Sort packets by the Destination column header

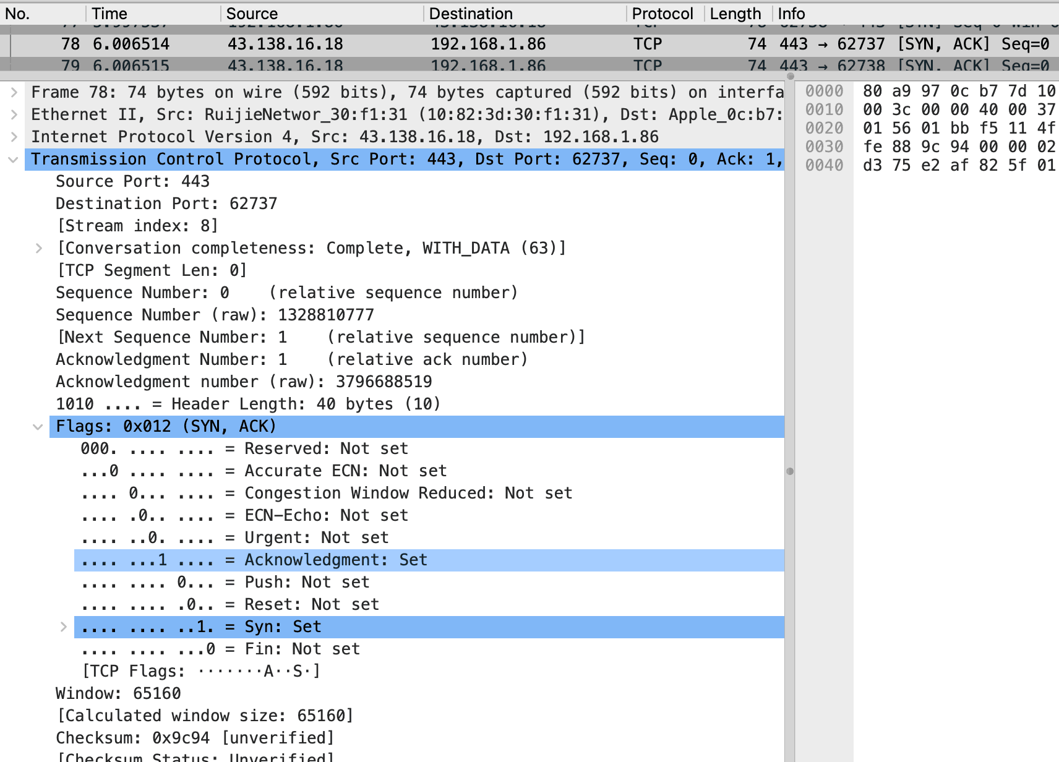tap(525, 14)
